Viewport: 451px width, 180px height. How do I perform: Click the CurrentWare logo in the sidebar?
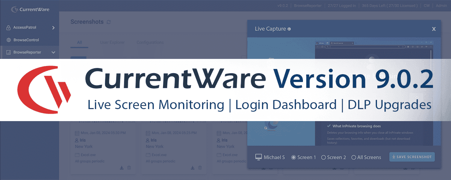[29, 9]
